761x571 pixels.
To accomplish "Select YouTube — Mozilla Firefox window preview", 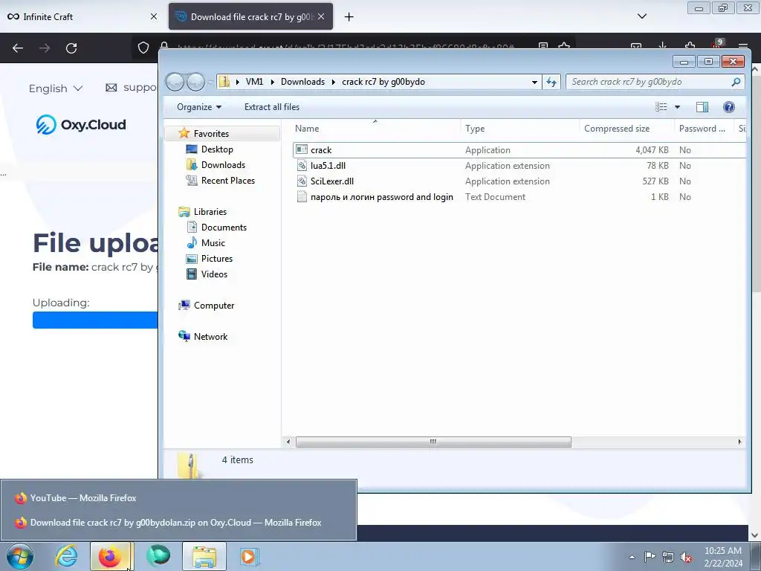I will pyautogui.click(x=178, y=498).
